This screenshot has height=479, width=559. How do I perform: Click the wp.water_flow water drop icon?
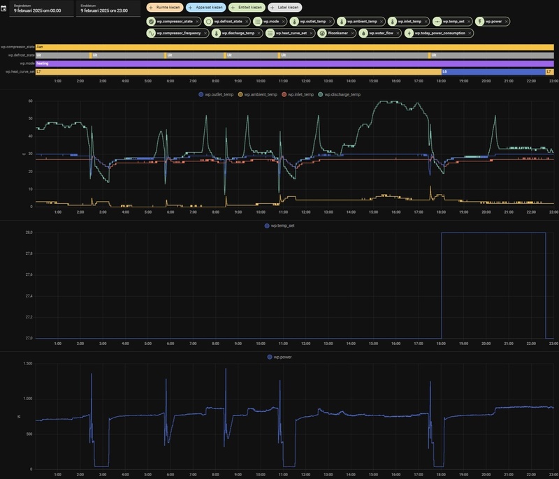point(363,33)
